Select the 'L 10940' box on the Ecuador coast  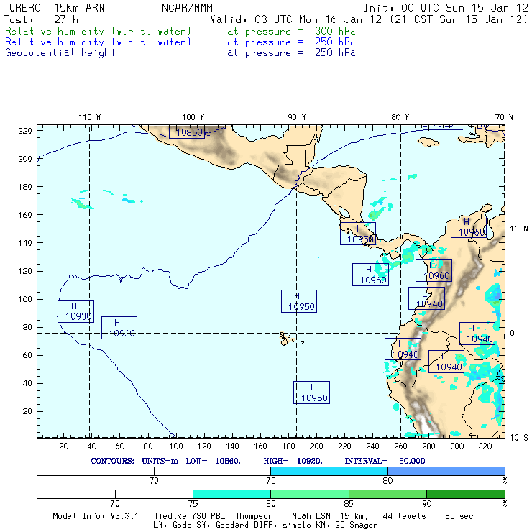[403, 349]
